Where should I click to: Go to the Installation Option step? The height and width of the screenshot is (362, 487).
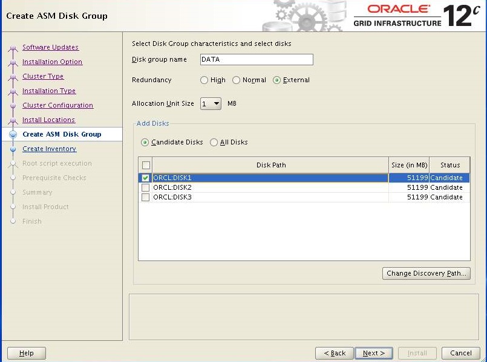(52, 62)
